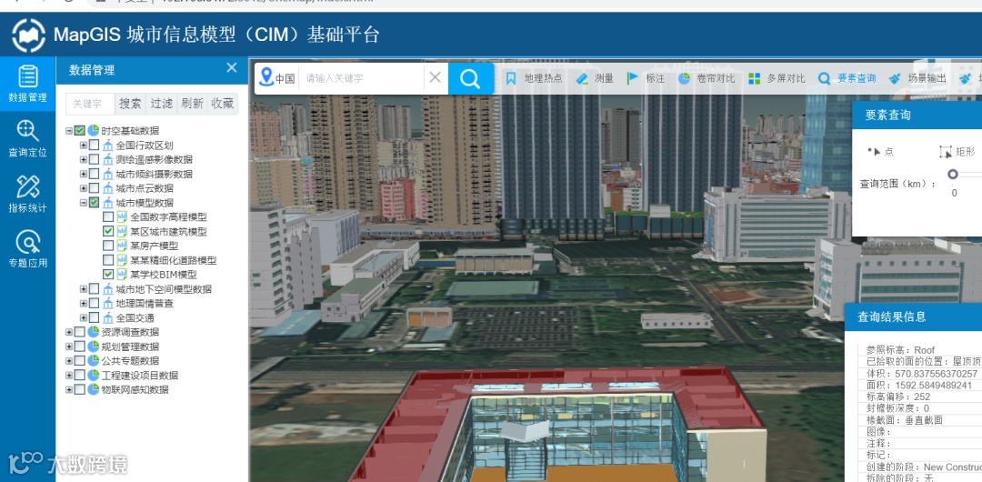Select the 工程建设项目数据 tree row

(x=140, y=375)
